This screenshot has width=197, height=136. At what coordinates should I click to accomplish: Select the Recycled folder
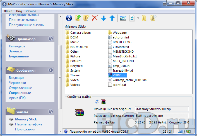[x=74, y=66]
